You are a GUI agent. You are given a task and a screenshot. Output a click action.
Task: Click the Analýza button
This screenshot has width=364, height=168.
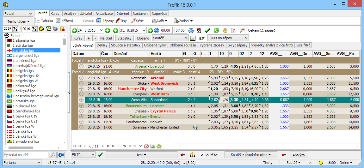(299, 155)
